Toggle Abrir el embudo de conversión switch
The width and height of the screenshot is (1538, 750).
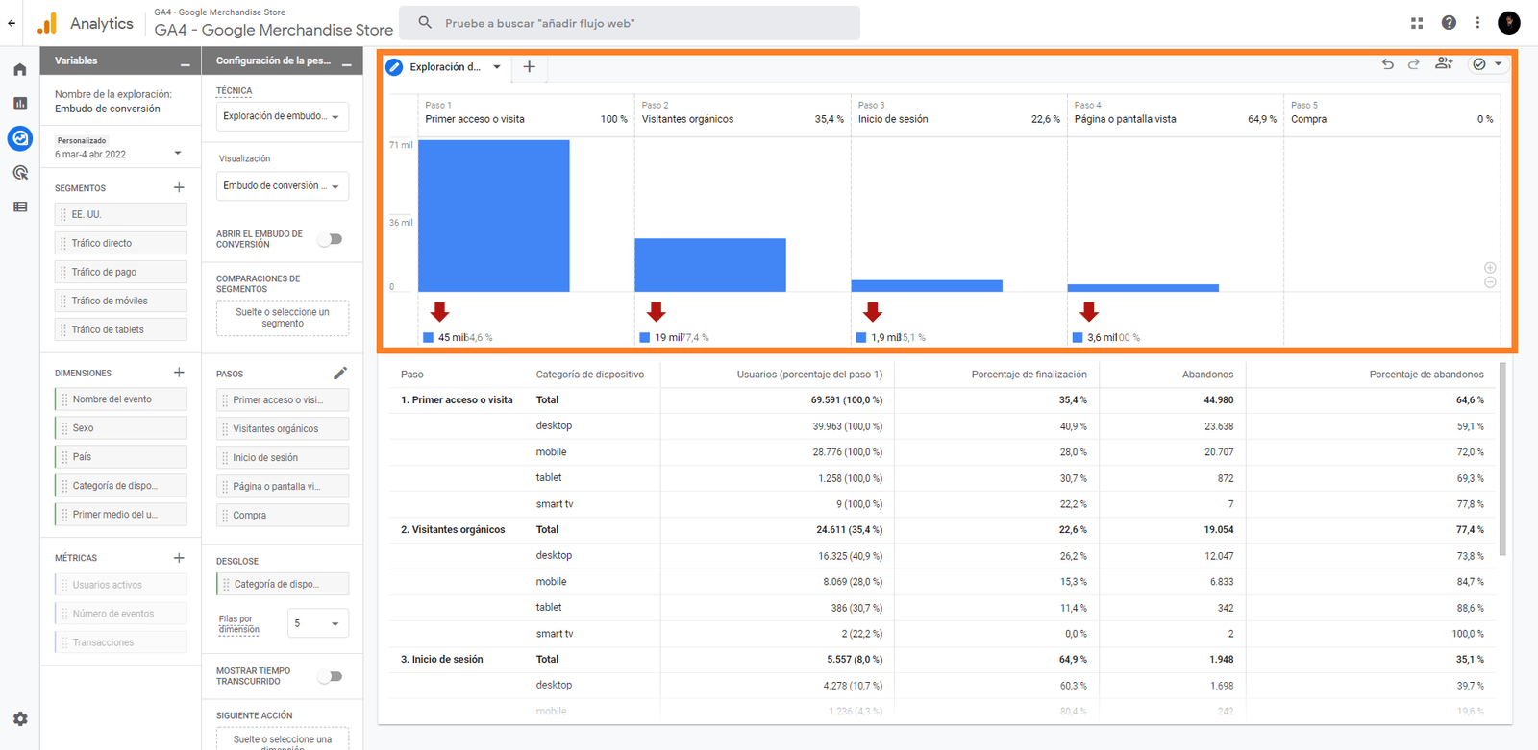point(331,239)
